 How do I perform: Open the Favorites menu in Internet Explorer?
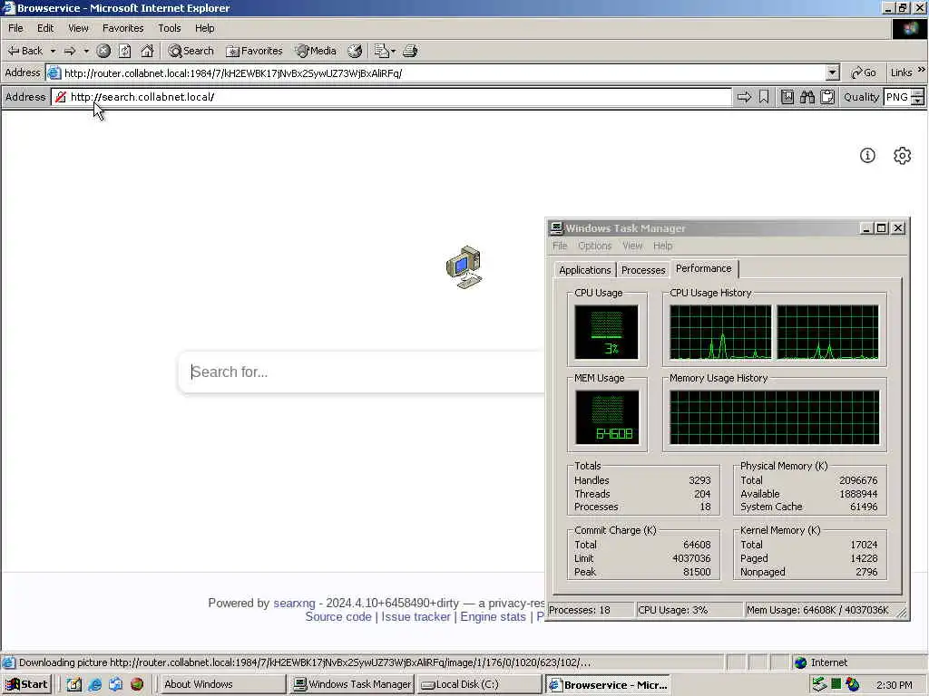[x=122, y=28]
